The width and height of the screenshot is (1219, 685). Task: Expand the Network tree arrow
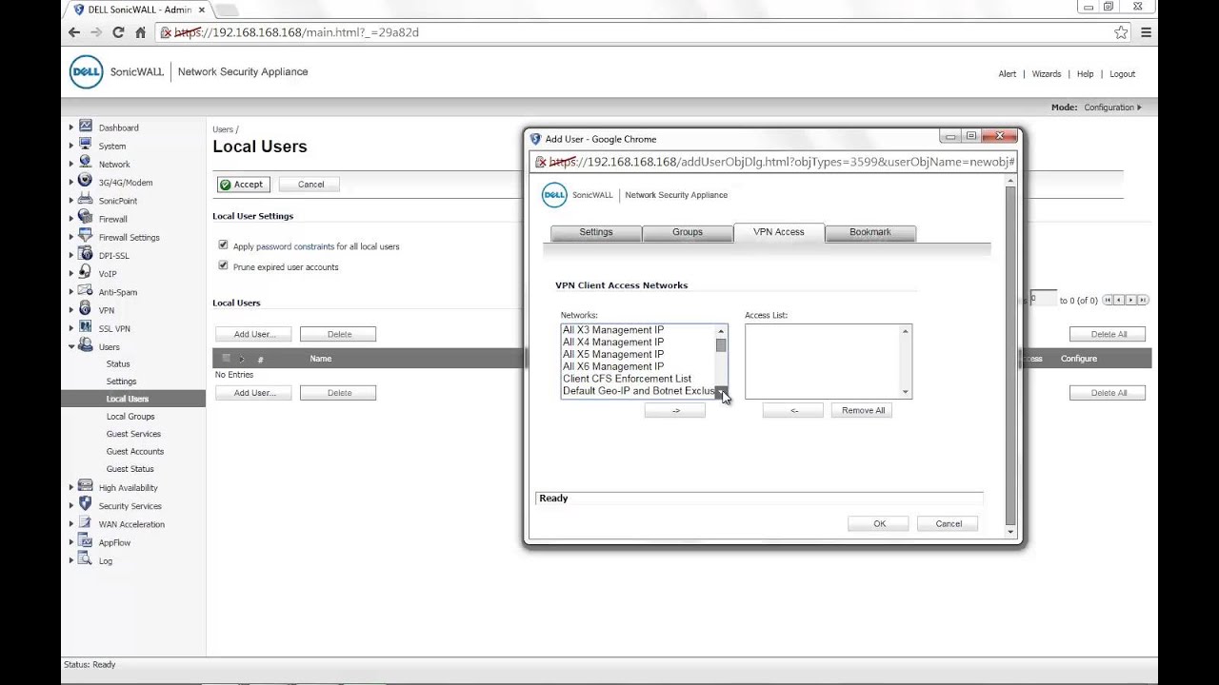tap(70, 164)
